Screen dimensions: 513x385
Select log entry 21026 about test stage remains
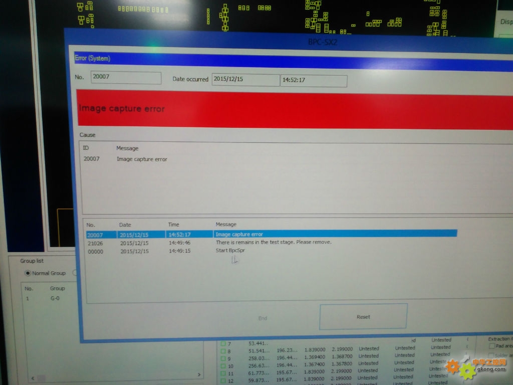[x=209, y=243]
